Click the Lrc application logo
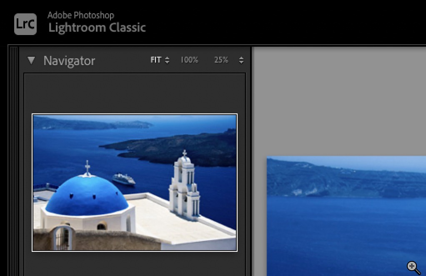The image size is (426, 276). click(x=25, y=24)
